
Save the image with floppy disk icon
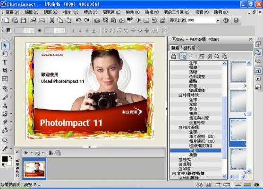[23, 20]
